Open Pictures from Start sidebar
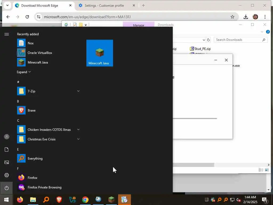273x205 pixels. [x=6, y=162]
